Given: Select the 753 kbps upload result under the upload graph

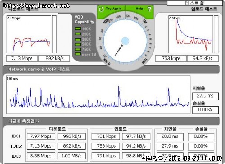Looking at the screenshot, I should pos(171,58).
